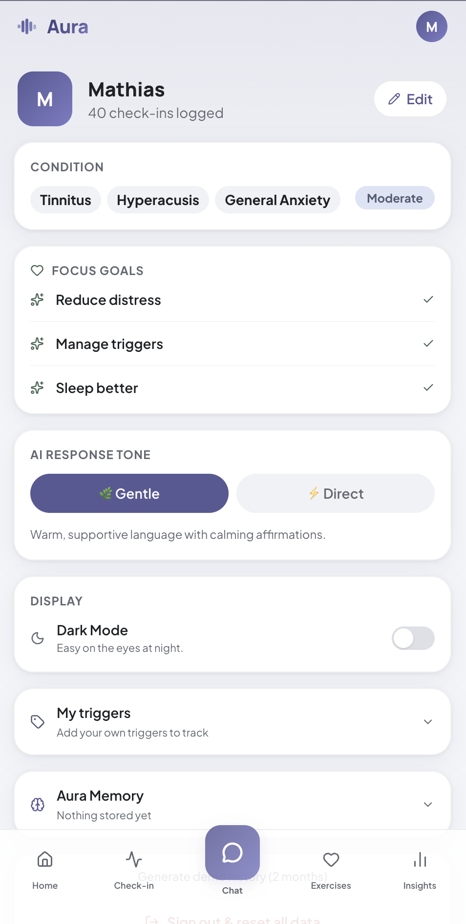Click the large Mathias profile avatar
The height and width of the screenshot is (924, 466).
(45, 99)
